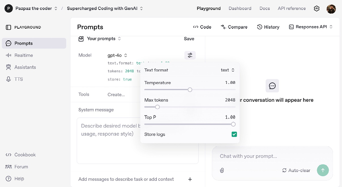Open the History button

pos(268,27)
